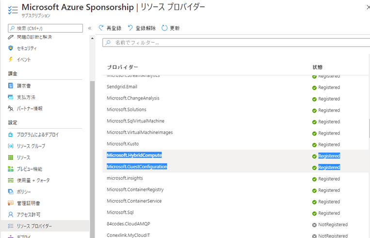Select the 84codes.CloudAMQP provider row
This screenshot has height=238, width=370.
pyautogui.click(x=236, y=224)
